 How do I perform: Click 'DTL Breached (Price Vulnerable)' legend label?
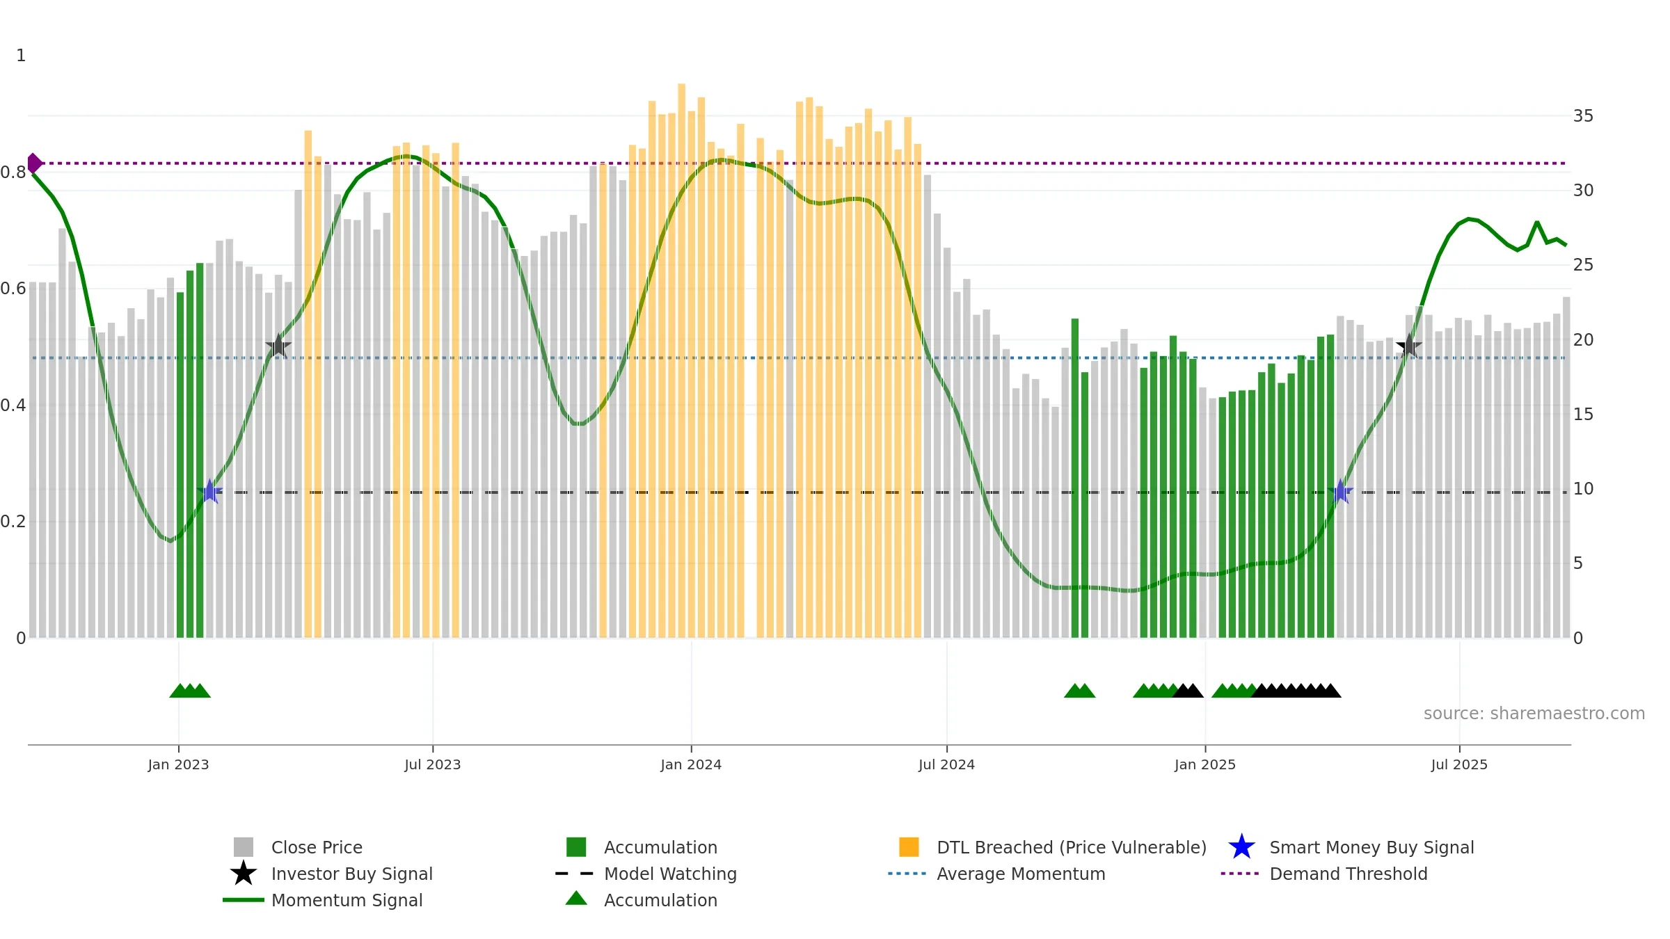point(1072,847)
